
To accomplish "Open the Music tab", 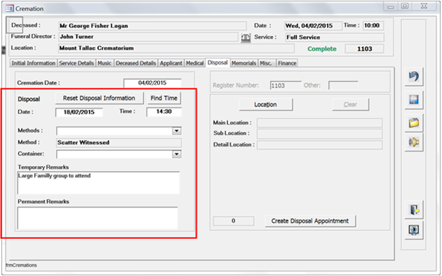I will (105, 63).
